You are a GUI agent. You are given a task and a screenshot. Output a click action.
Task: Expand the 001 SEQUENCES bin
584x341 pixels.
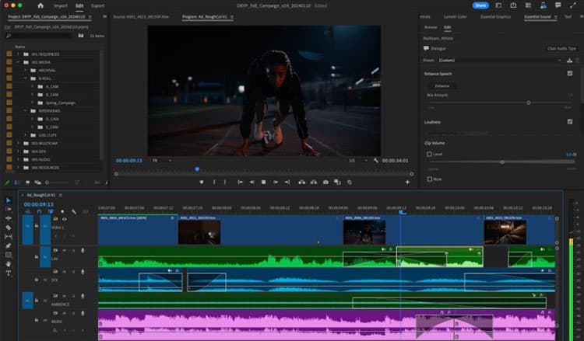18,54
